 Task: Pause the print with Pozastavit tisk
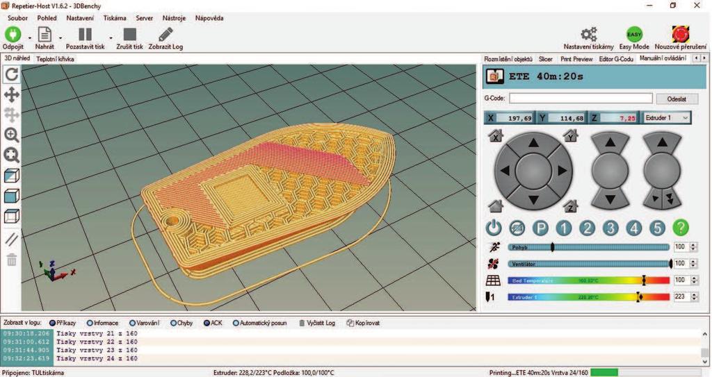click(x=85, y=35)
